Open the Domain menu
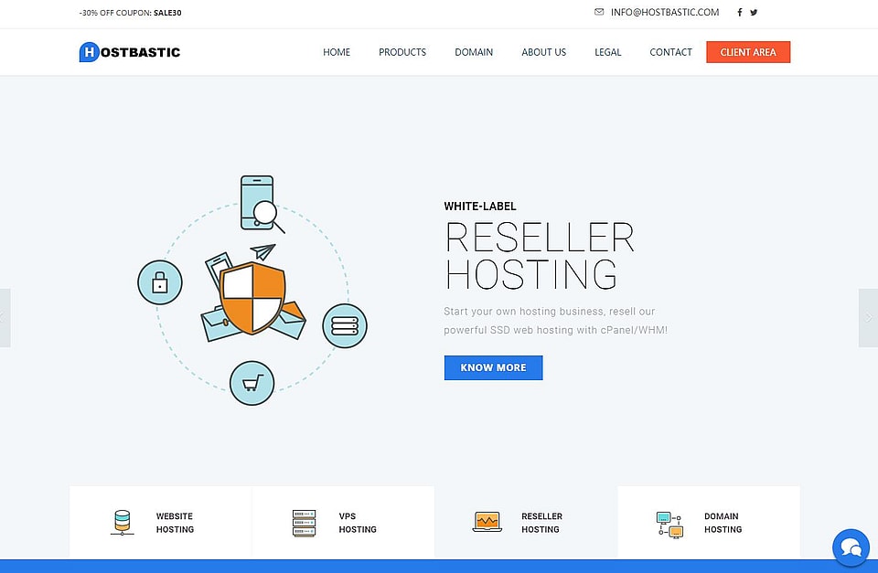Viewport: 878px width, 573px height. tap(474, 52)
